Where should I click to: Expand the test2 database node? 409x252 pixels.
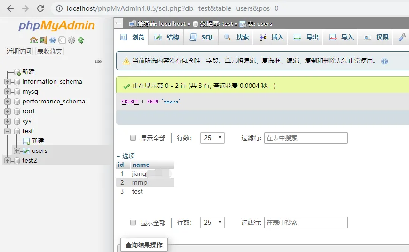[x=8, y=161]
